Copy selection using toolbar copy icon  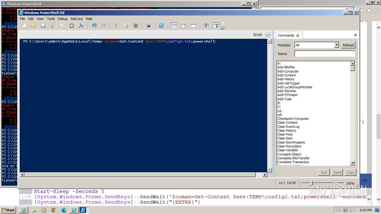pos(62,26)
